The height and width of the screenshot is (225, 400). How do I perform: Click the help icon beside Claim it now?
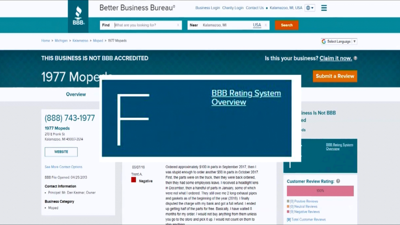(355, 58)
